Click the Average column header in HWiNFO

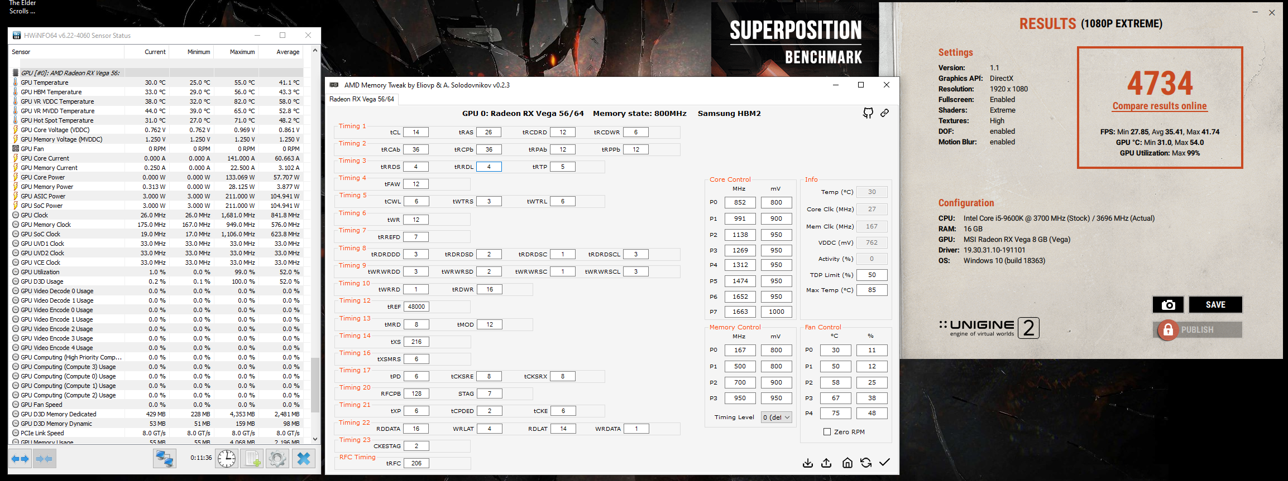click(280, 52)
